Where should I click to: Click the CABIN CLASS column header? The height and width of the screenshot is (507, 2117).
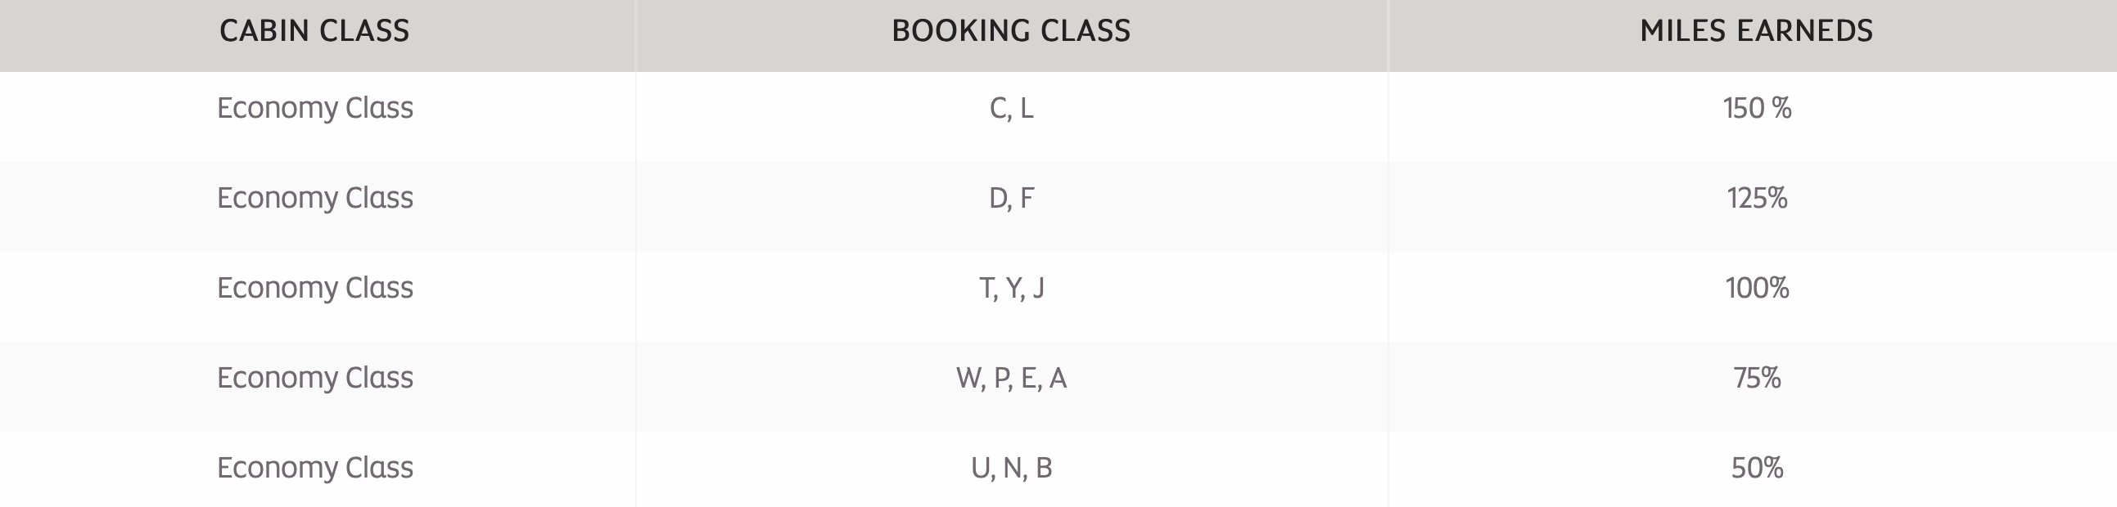314,31
